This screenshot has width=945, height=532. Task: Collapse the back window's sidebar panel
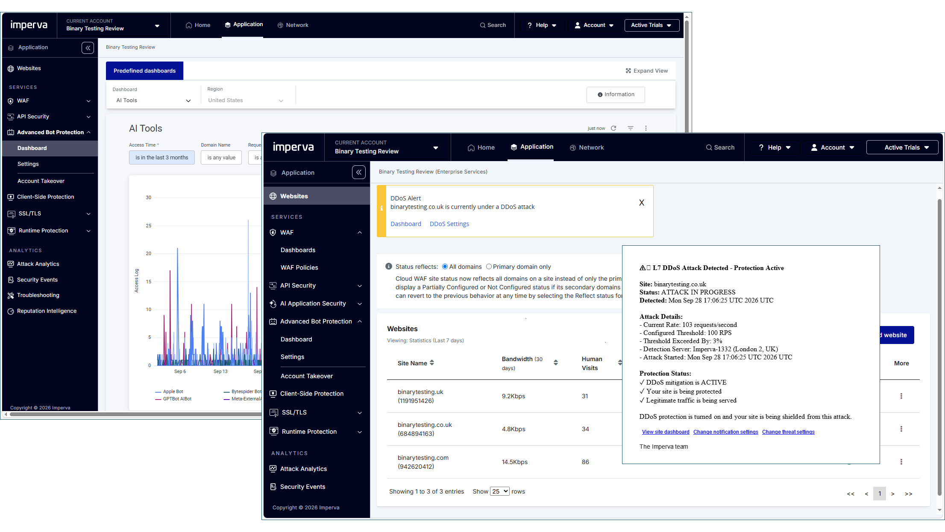88,47
